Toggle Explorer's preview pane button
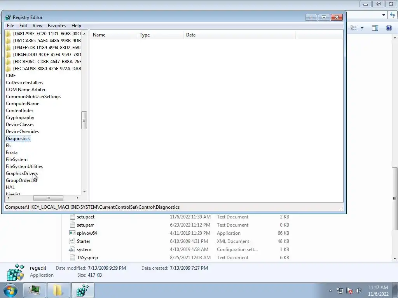Viewport: 398px width, 298px height. pos(375,28)
